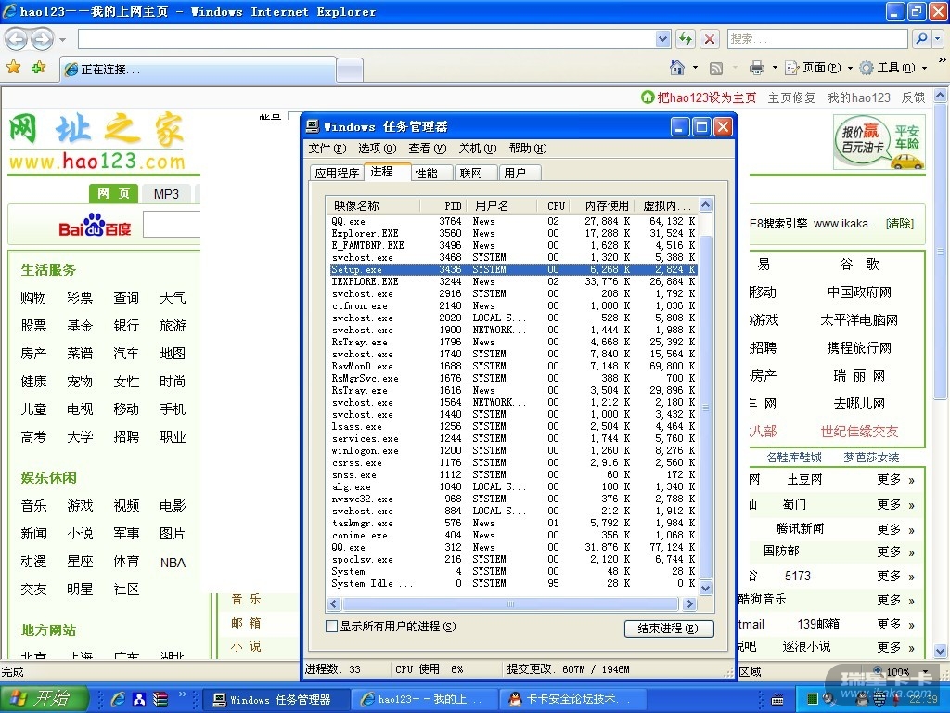Image resolution: width=950 pixels, height=713 pixels.
Task: Click process list scroll-up arrow
Action: tap(705, 205)
